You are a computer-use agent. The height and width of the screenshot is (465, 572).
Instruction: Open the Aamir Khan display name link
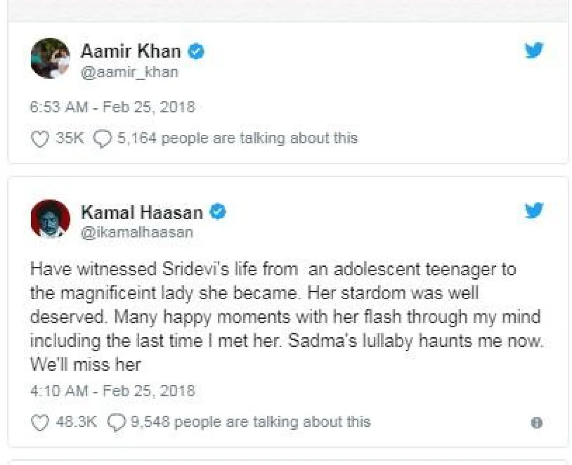[x=131, y=51]
